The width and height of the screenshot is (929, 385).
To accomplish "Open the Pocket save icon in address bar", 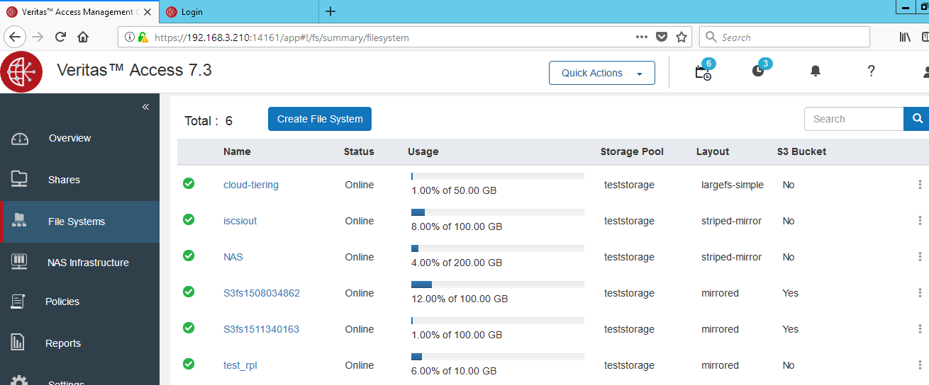I will tap(662, 37).
